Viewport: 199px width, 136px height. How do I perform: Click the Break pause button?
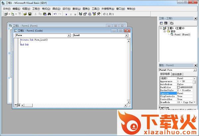pyautogui.click(x=71, y=14)
